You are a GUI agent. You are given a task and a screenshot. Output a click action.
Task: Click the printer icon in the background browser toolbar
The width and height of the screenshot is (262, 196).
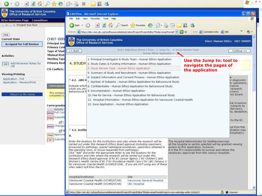point(76,4)
